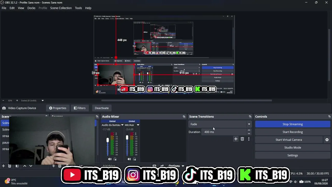Enable Studio Mode
The image size is (332, 187).
tap(293, 148)
